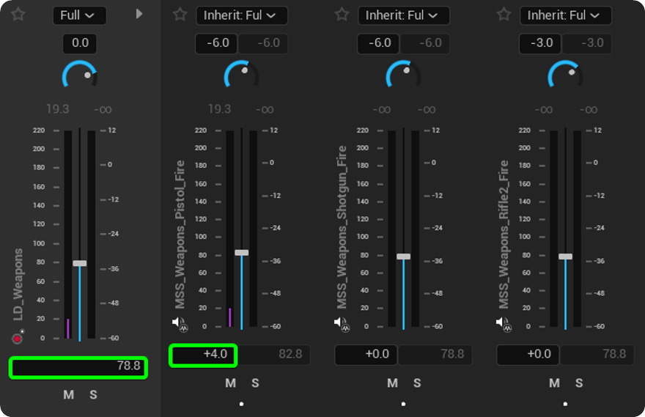Favorite the LD_Weapons strip with its star
The image size is (645, 417).
coord(18,15)
